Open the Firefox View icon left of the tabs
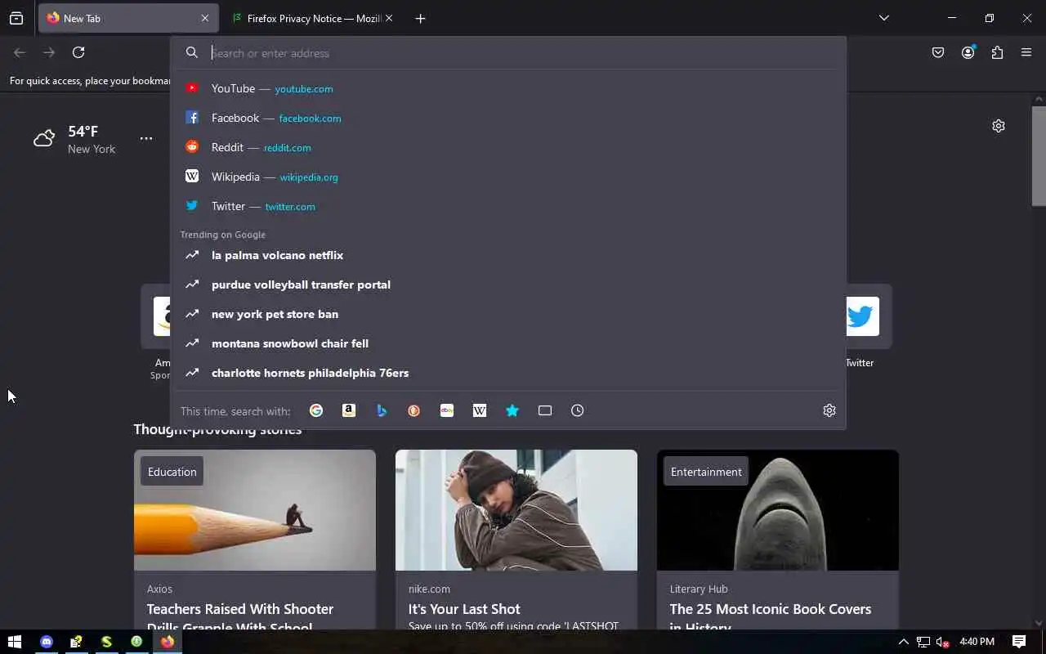Viewport: 1046px width, 654px height. coord(16,18)
